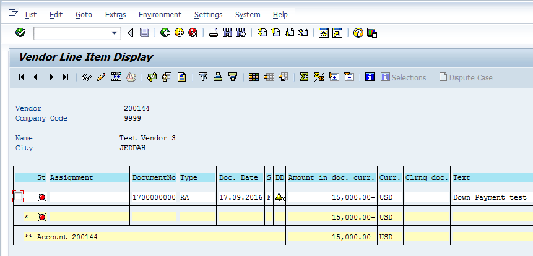
Task: Open the Goto menu
Action: coord(84,14)
